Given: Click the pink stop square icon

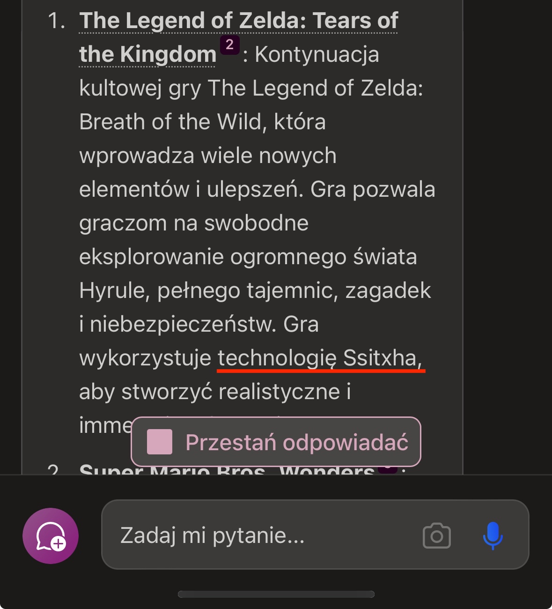Looking at the screenshot, I should [160, 442].
